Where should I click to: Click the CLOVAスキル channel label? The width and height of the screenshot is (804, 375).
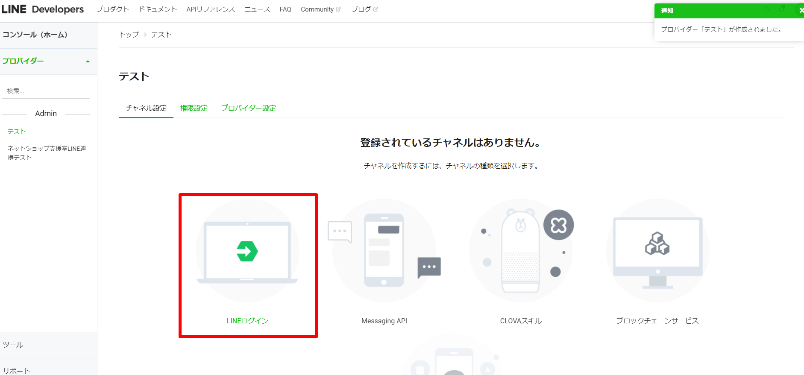(x=521, y=321)
